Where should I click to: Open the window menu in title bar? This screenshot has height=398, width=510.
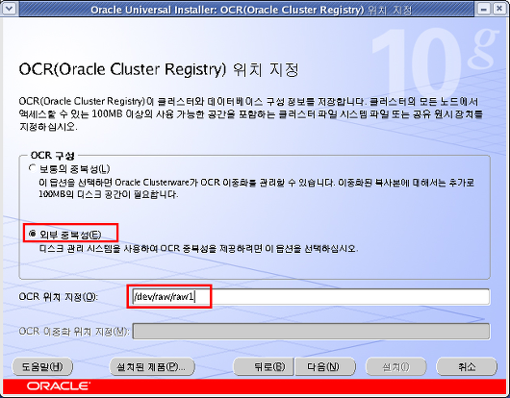(9, 8)
